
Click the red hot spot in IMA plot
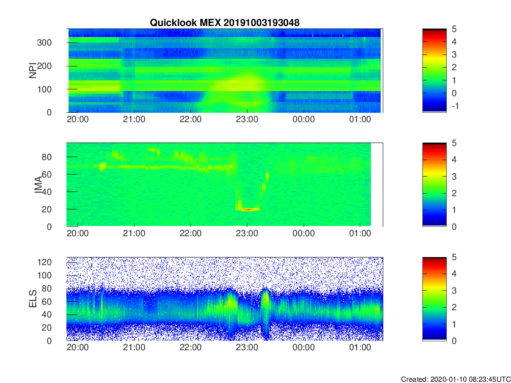click(x=247, y=209)
